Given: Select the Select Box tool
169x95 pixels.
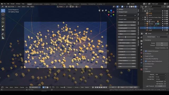Looking at the screenshot, I should 3,11.
